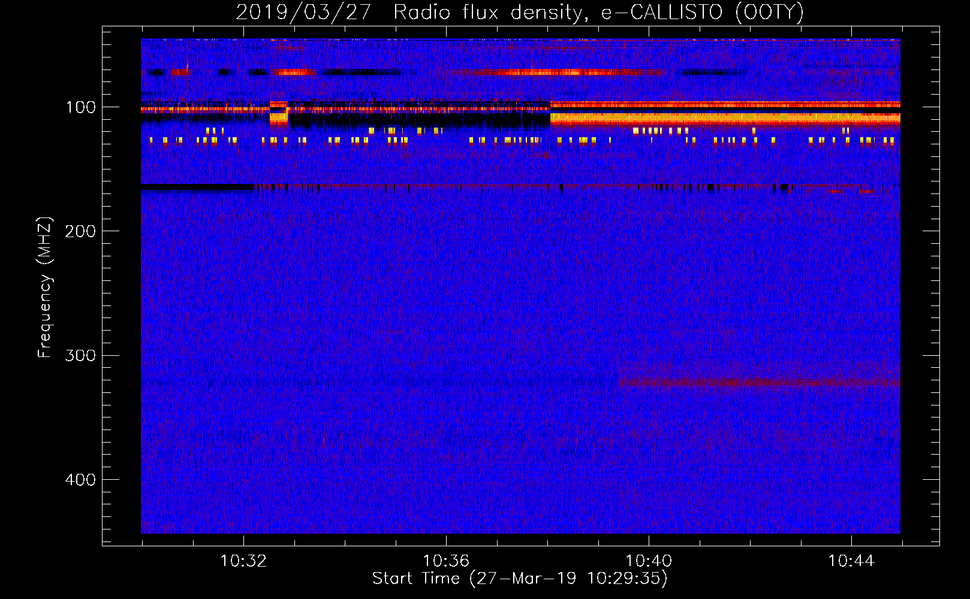Click the "Frequency (MHZ)" y-axis label
The height and width of the screenshot is (599, 970).
(x=45, y=288)
